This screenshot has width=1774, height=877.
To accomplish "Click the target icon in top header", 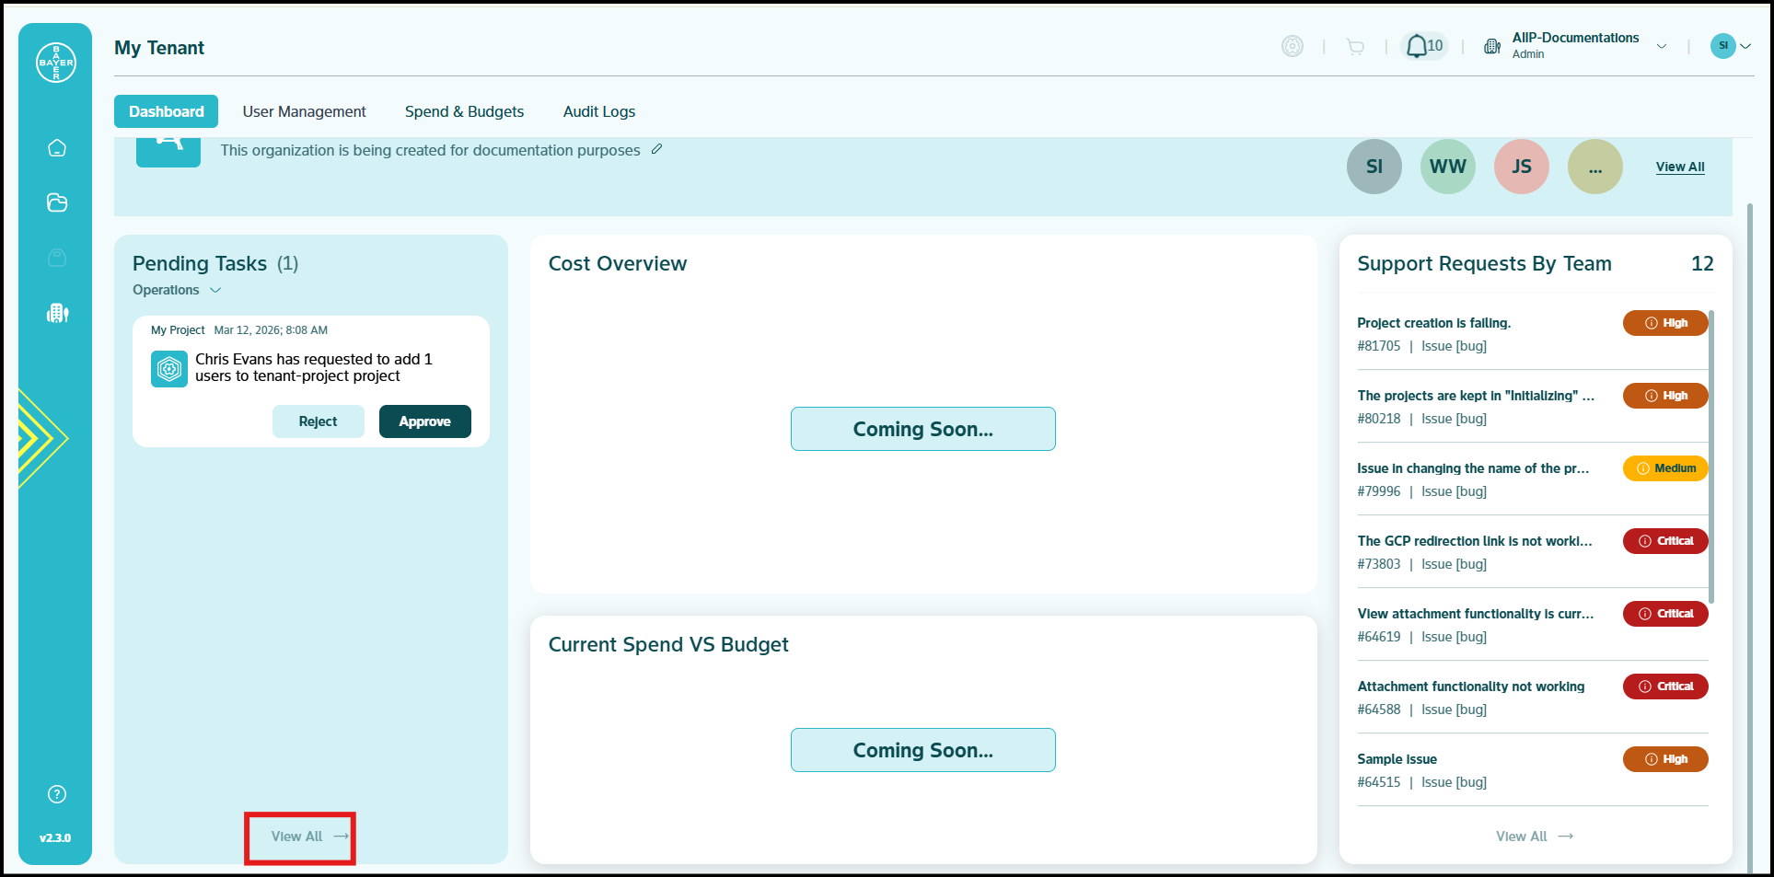I will pos(1293,46).
